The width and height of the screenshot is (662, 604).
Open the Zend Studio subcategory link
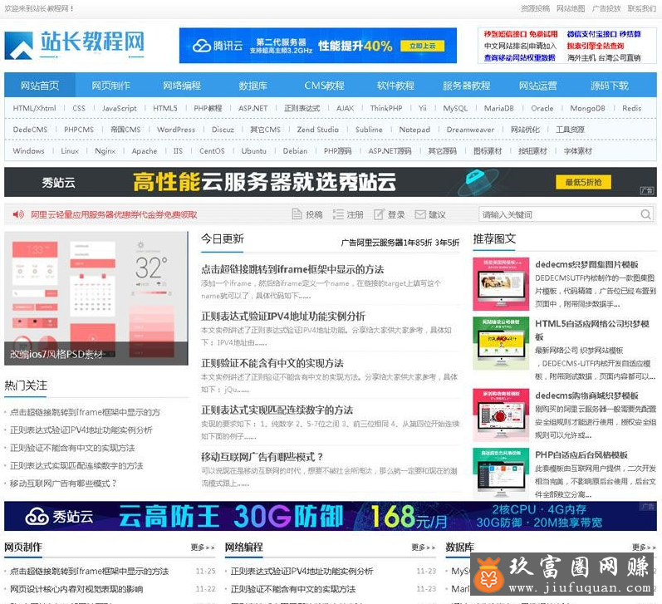tap(317, 130)
